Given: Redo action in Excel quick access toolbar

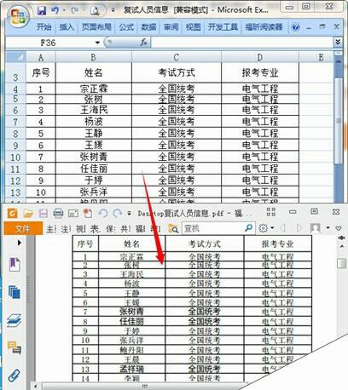Looking at the screenshot, I should 74,10.
